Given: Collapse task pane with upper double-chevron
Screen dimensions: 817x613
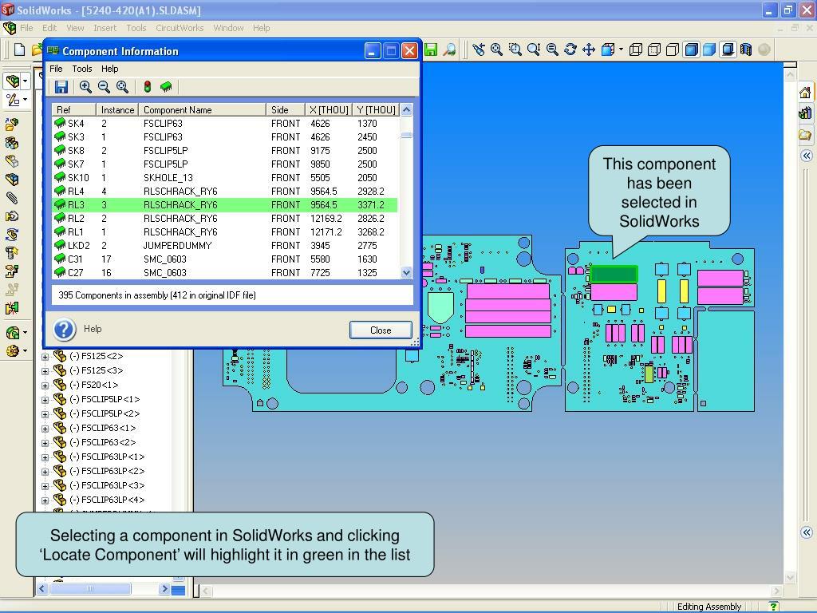Looking at the screenshot, I should pyautogui.click(x=807, y=156).
